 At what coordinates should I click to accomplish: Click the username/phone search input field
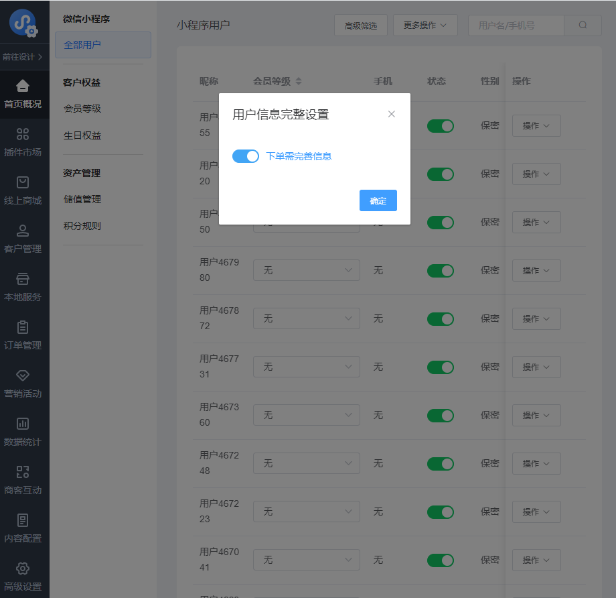point(516,25)
